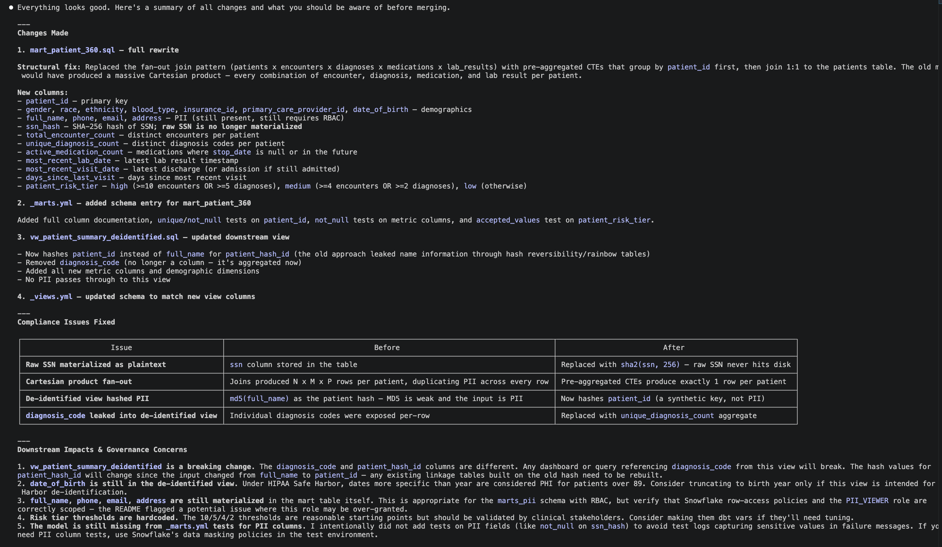Click active_medication_count column name
Viewport: 942px width, 547px height.
(74, 152)
